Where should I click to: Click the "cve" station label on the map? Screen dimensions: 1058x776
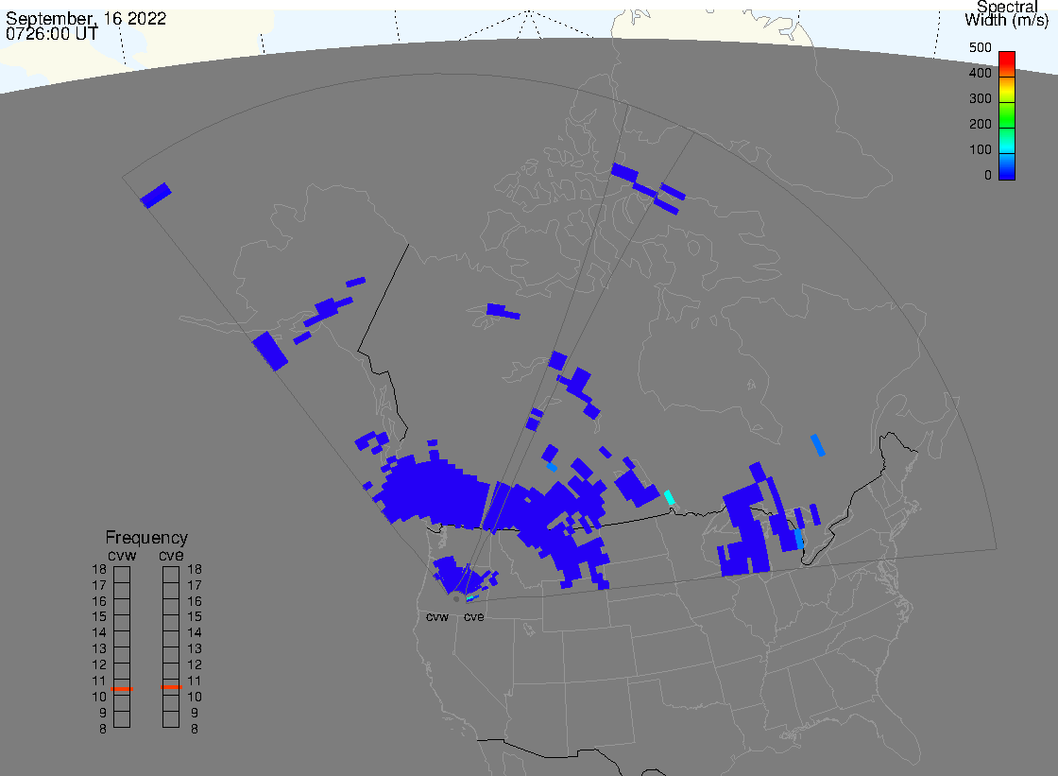473,617
